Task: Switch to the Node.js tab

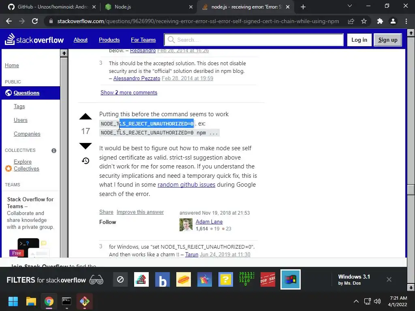Action: pyautogui.click(x=148, y=7)
